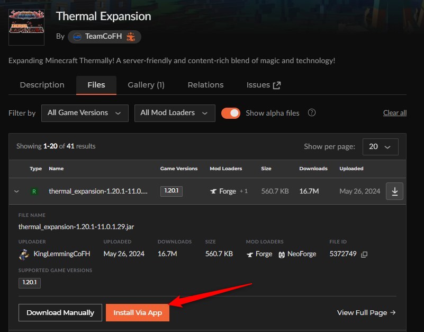Click the Size column header
The width and height of the screenshot is (424, 332).
[x=266, y=169]
